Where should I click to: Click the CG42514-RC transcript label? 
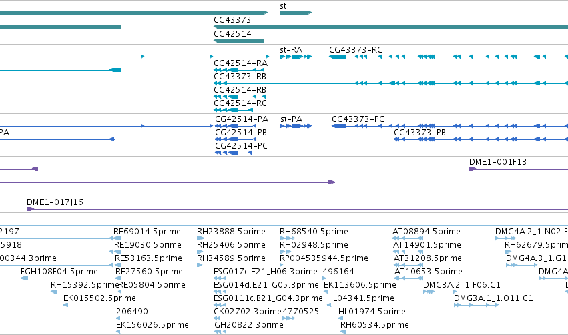pyautogui.click(x=240, y=103)
